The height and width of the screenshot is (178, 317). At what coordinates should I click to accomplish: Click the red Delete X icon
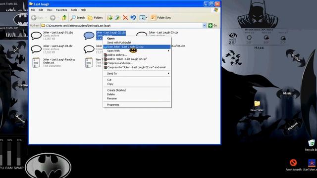click(x=125, y=18)
